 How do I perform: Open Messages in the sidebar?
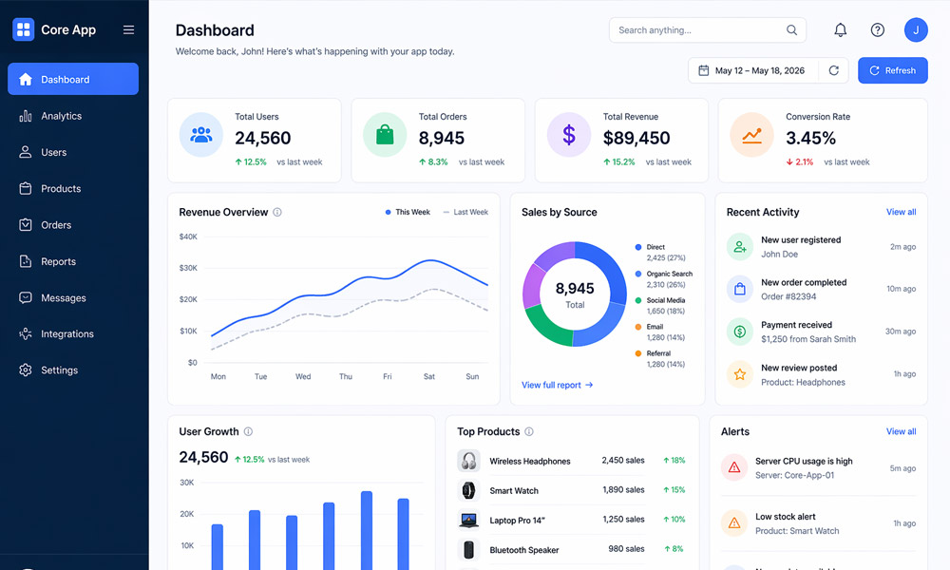(73, 297)
